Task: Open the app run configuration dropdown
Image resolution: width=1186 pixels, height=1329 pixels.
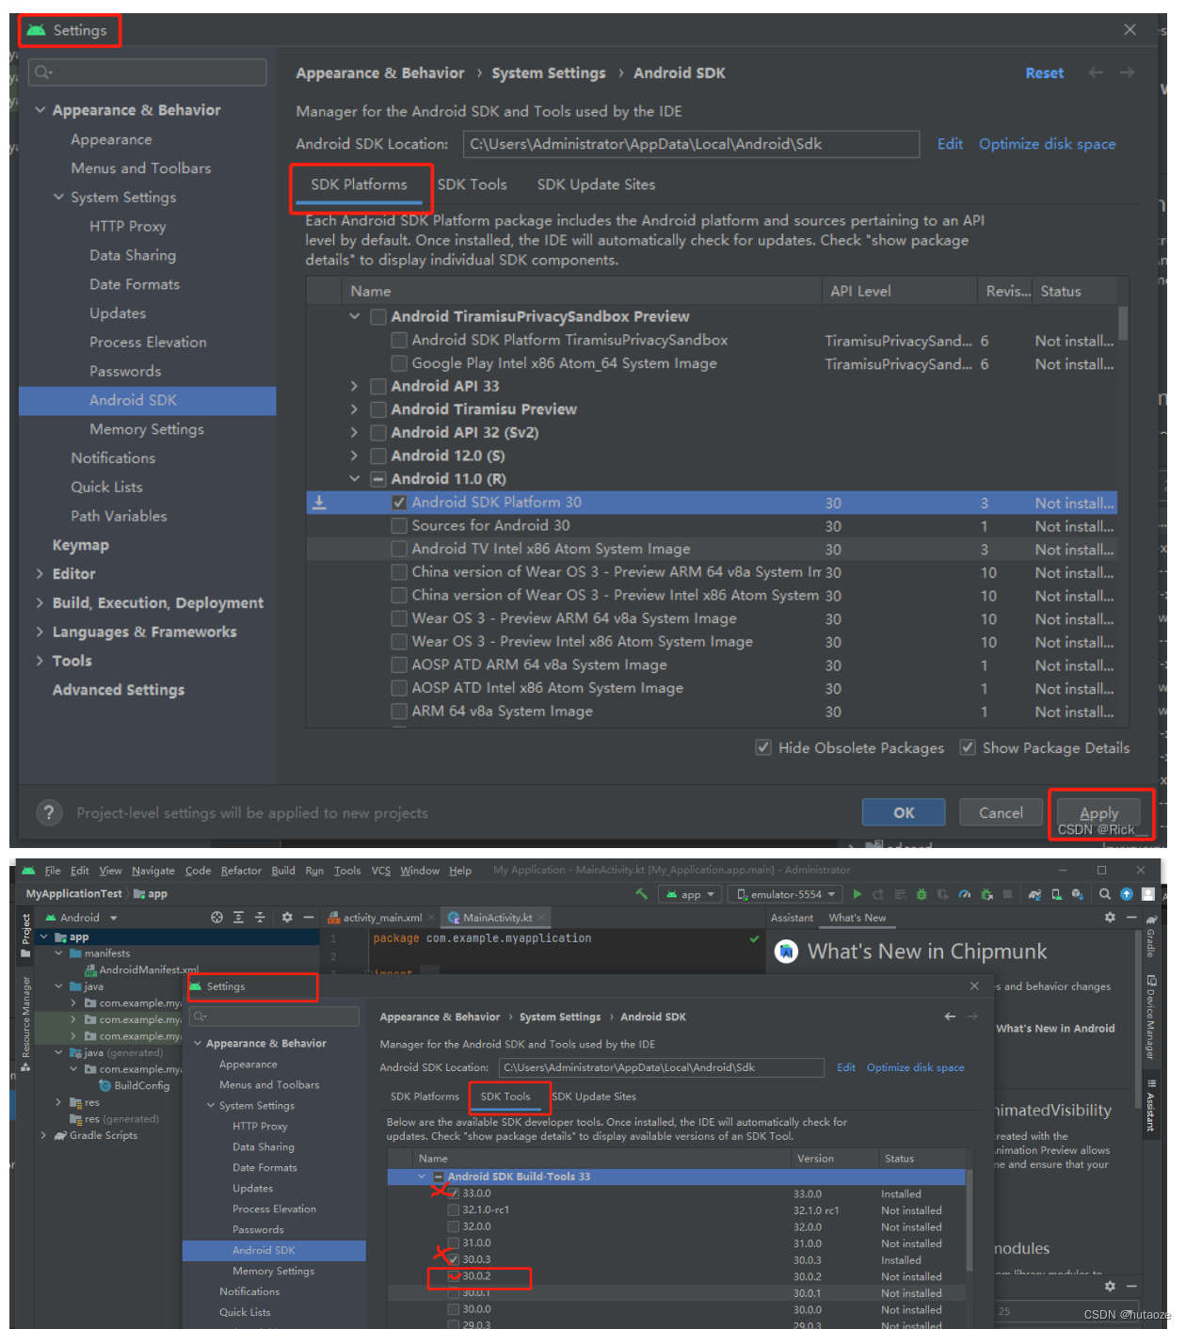Action: pyautogui.click(x=689, y=894)
